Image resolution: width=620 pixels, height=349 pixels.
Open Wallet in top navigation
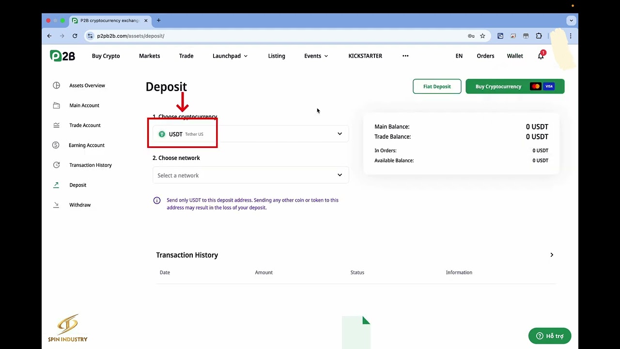point(515,56)
